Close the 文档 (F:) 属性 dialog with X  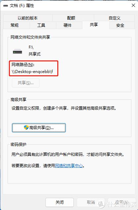tap(133, 6)
